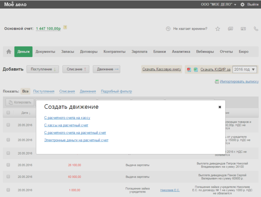
Task: Download KUDIR as PDF icon
Action: click(x=189, y=69)
